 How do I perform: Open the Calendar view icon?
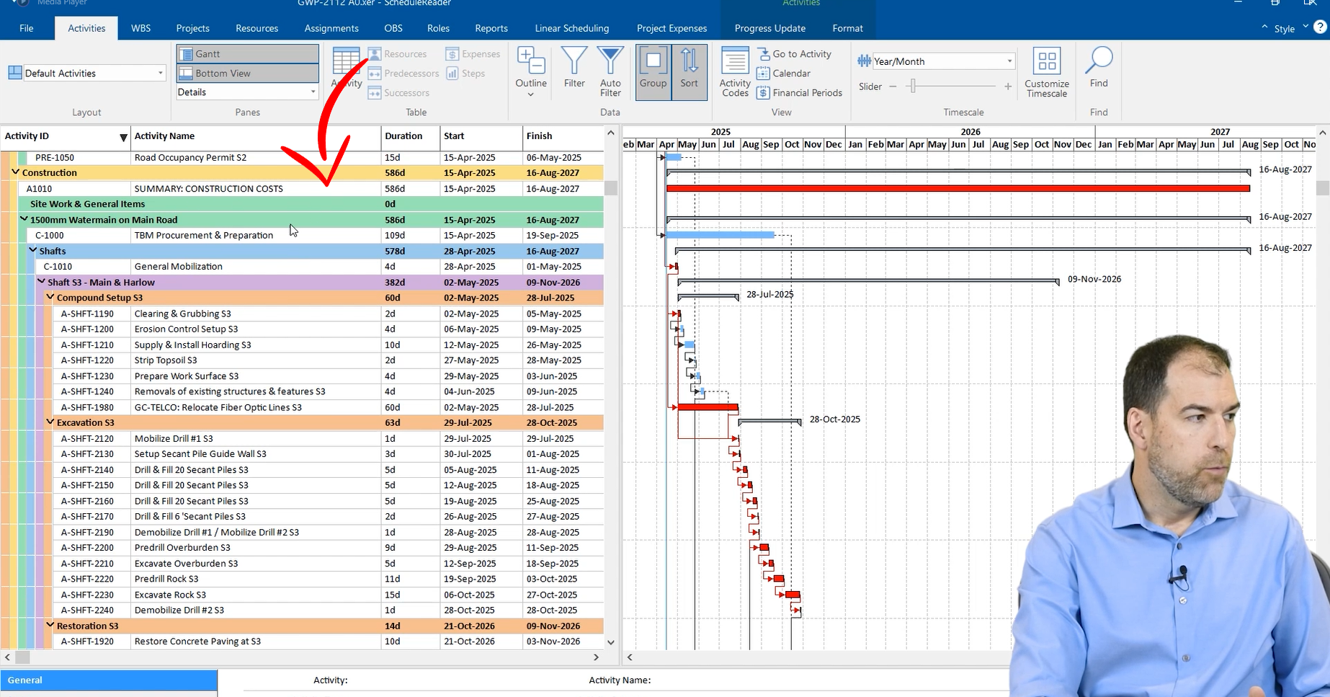pyautogui.click(x=785, y=73)
